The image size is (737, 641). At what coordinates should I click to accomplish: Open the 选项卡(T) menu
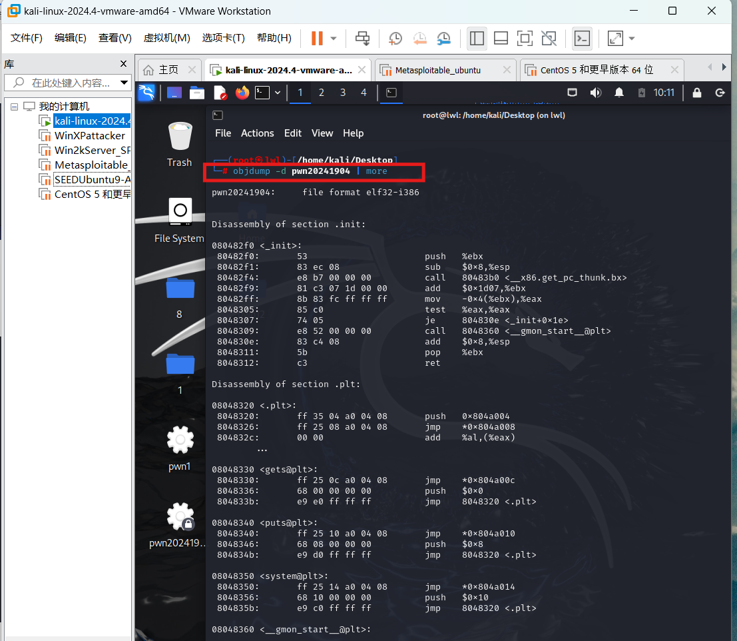(x=223, y=38)
